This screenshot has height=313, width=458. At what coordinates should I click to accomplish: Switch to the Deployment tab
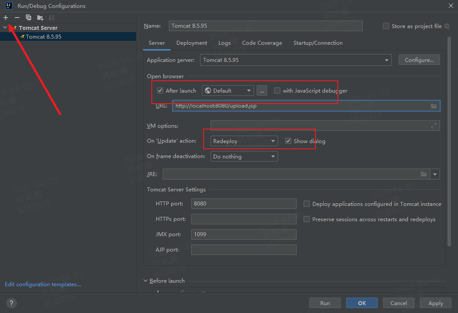coord(192,43)
